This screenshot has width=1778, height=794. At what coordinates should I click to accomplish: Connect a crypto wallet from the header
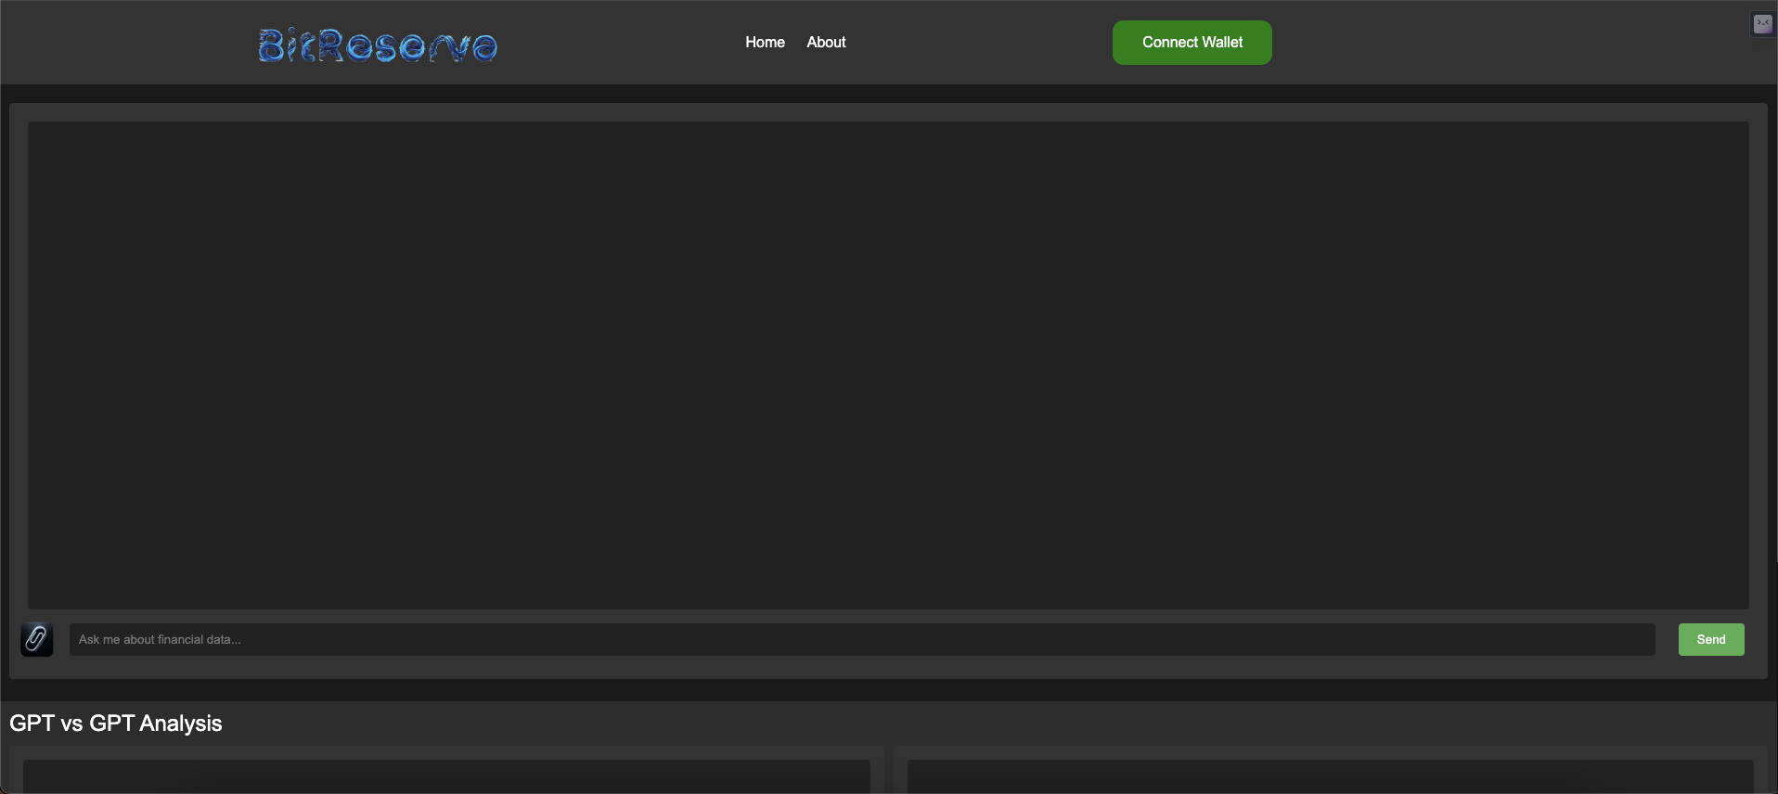click(1192, 43)
